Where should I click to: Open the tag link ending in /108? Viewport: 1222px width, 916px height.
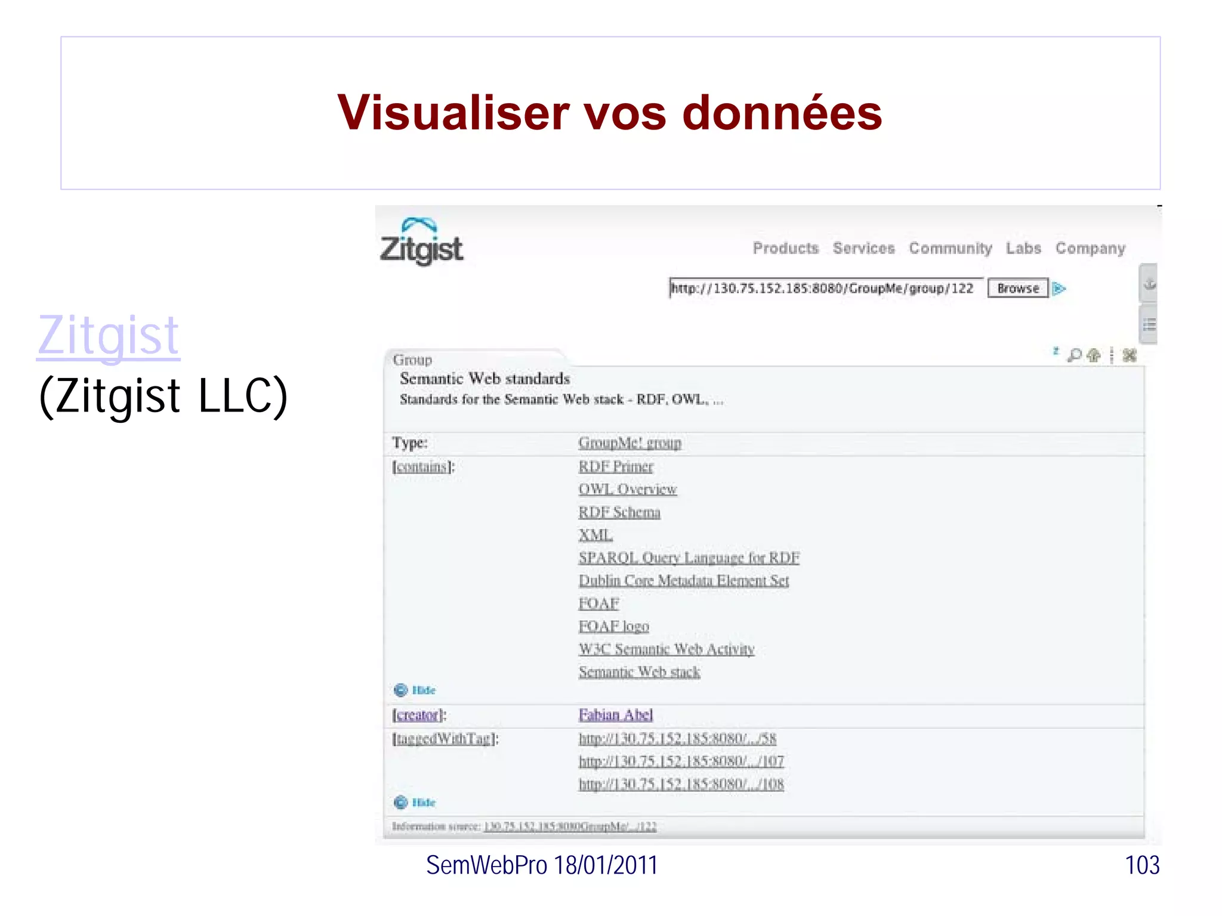click(x=681, y=784)
